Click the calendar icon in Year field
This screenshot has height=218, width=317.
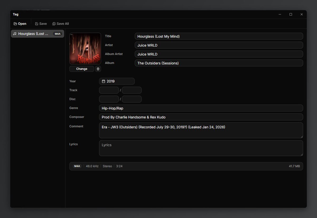coord(104,81)
